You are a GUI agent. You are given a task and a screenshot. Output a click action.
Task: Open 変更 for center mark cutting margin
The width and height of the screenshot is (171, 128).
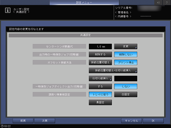click(x=126, y=47)
